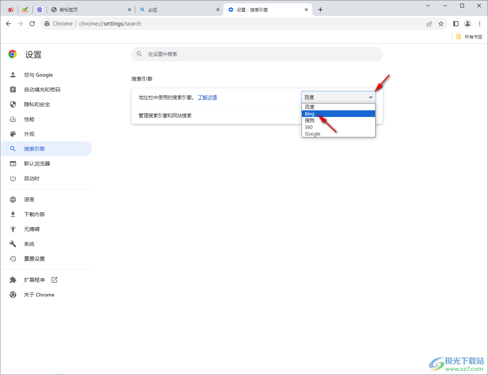Focus the 在设置中搜索 search field

pos(257,54)
